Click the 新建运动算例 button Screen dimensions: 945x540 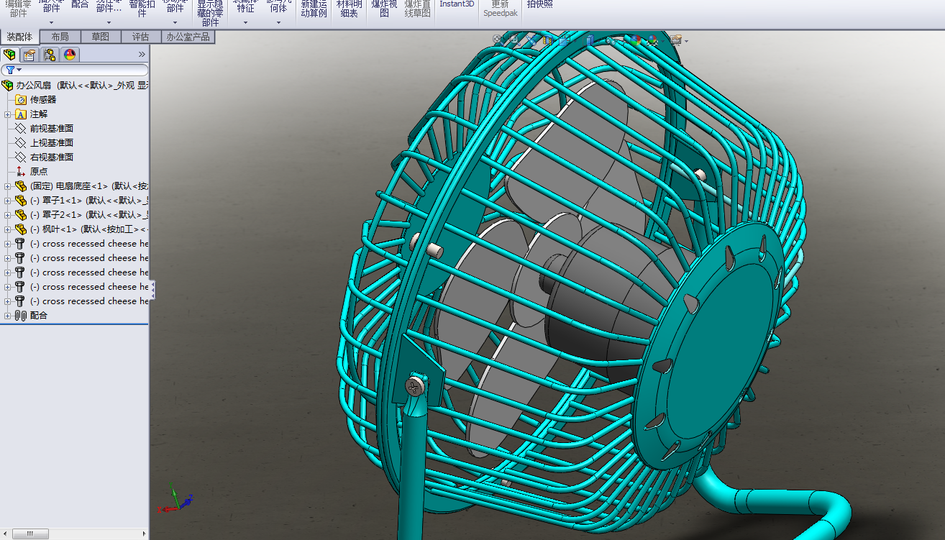[x=314, y=7]
